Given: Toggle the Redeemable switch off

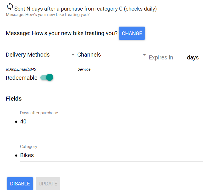Looking at the screenshot, I should tap(47, 77).
